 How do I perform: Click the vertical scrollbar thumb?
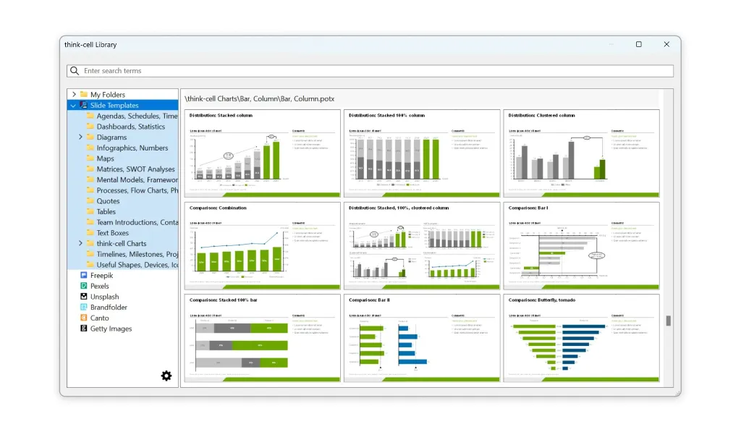click(x=669, y=321)
